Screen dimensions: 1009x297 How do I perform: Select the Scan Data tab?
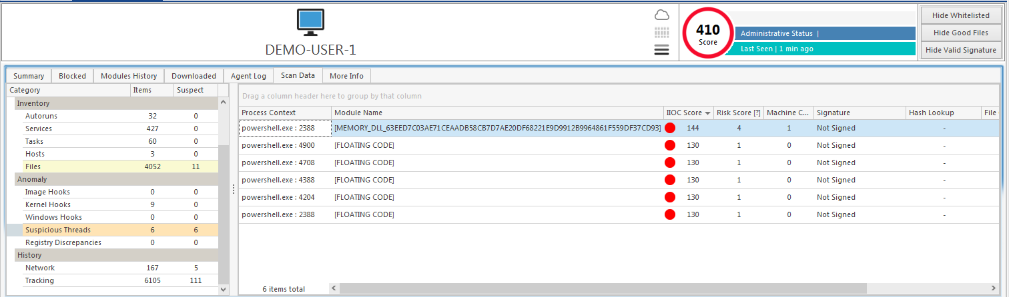[298, 75]
